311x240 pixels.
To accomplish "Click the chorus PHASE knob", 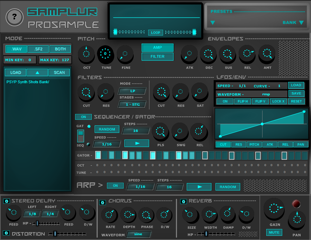I will click(x=146, y=215).
